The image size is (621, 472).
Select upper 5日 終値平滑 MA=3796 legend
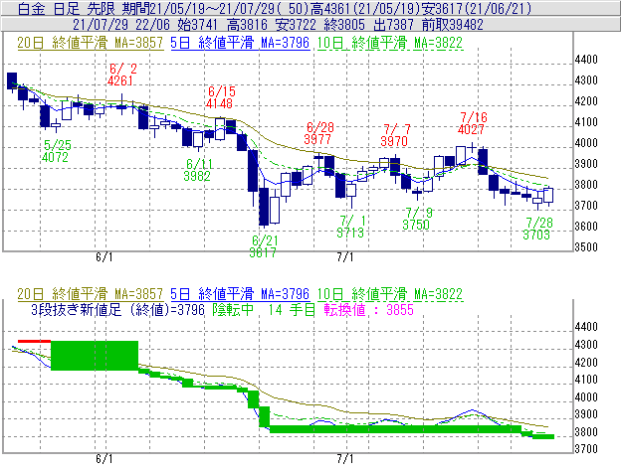pyautogui.click(x=240, y=43)
